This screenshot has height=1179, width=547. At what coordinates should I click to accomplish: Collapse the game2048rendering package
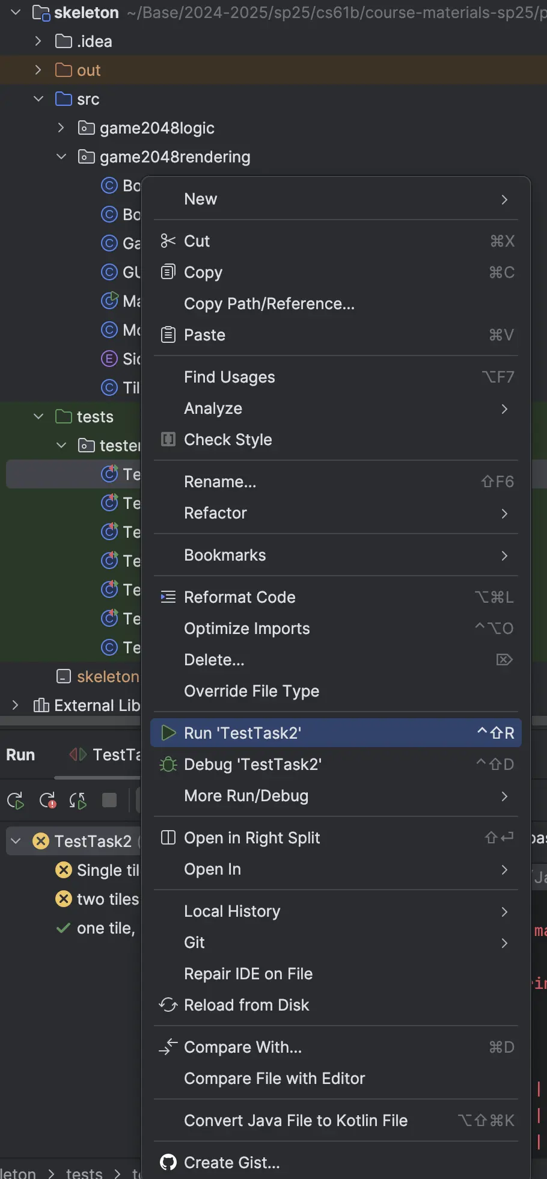[x=61, y=156]
